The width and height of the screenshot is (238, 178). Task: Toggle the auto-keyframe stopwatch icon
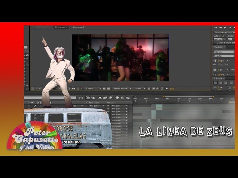[122, 98]
